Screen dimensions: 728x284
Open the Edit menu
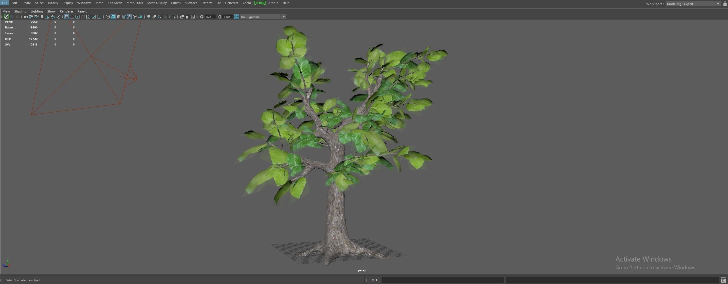pos(14,3)
